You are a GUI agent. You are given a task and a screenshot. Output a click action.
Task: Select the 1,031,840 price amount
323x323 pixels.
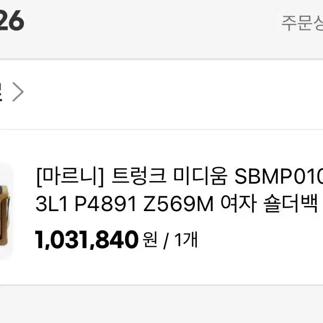click(x=86, y=240)
